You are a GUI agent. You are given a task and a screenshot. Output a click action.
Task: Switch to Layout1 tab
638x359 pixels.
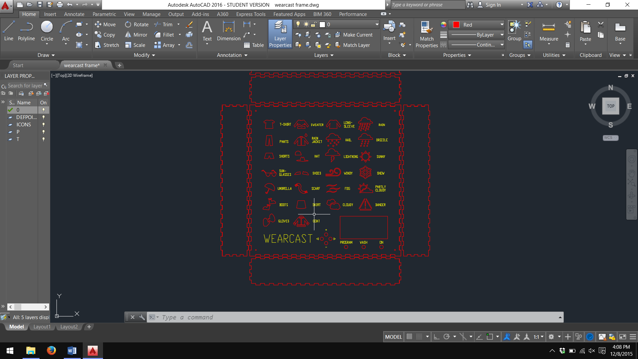[x=42, y=327]
